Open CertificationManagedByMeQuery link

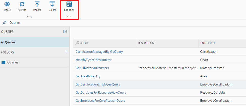pyautogui.click(x=99, y=52)
